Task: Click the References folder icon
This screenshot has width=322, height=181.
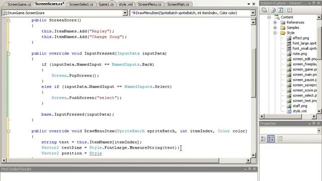Action: pos(283,22)
